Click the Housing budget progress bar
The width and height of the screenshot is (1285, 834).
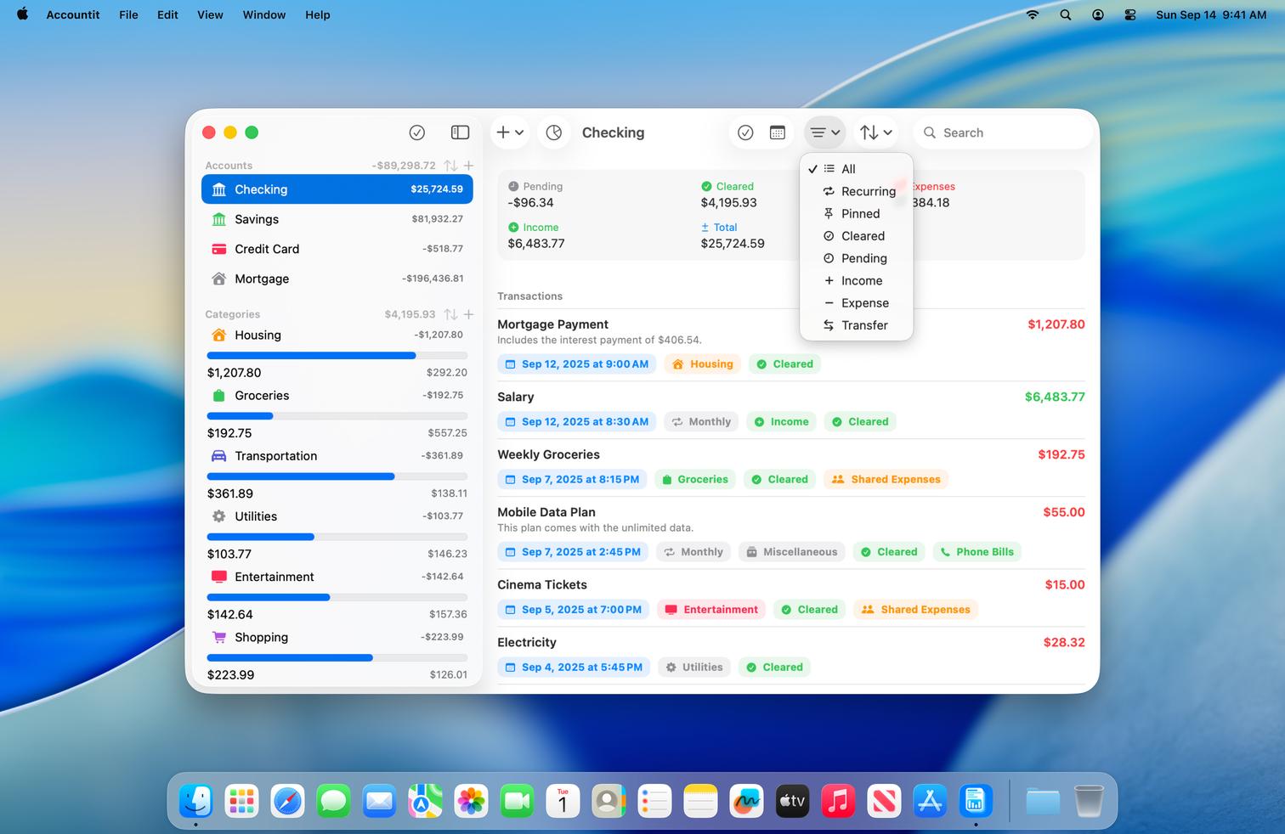click(337, 356)
